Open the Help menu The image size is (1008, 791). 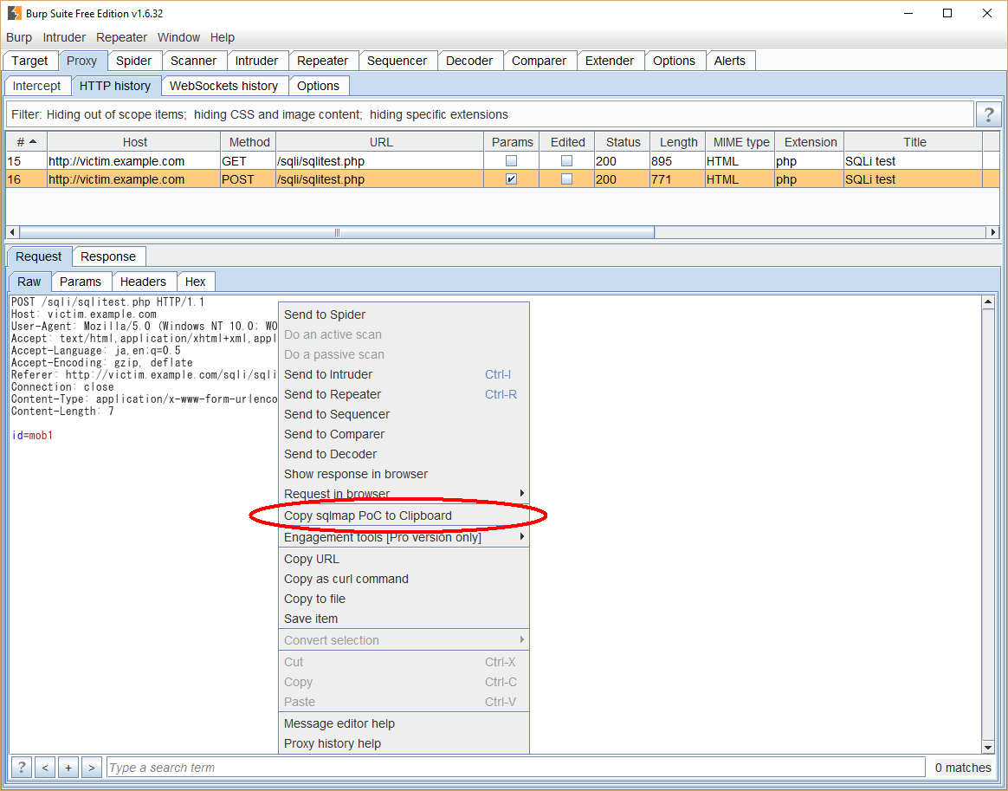click(223, 37)
